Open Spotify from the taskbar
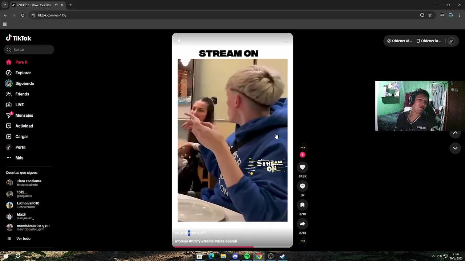 pyautogui.click(x=247, y=256)
